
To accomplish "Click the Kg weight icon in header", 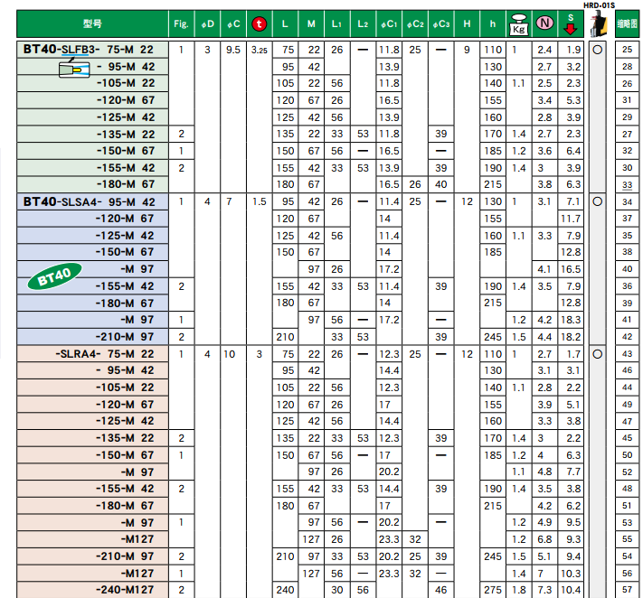I will pos(519,24).
